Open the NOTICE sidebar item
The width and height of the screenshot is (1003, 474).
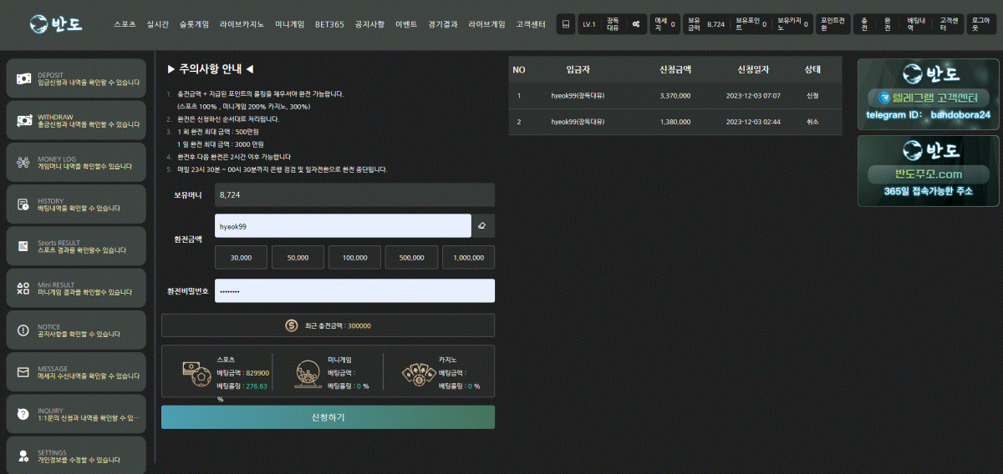tap(75, 330)
